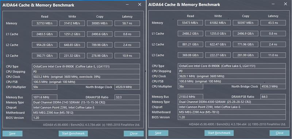Select the 43.5 ns memory latency value
This screenshot has width=292, height=139.
[273, 23]
